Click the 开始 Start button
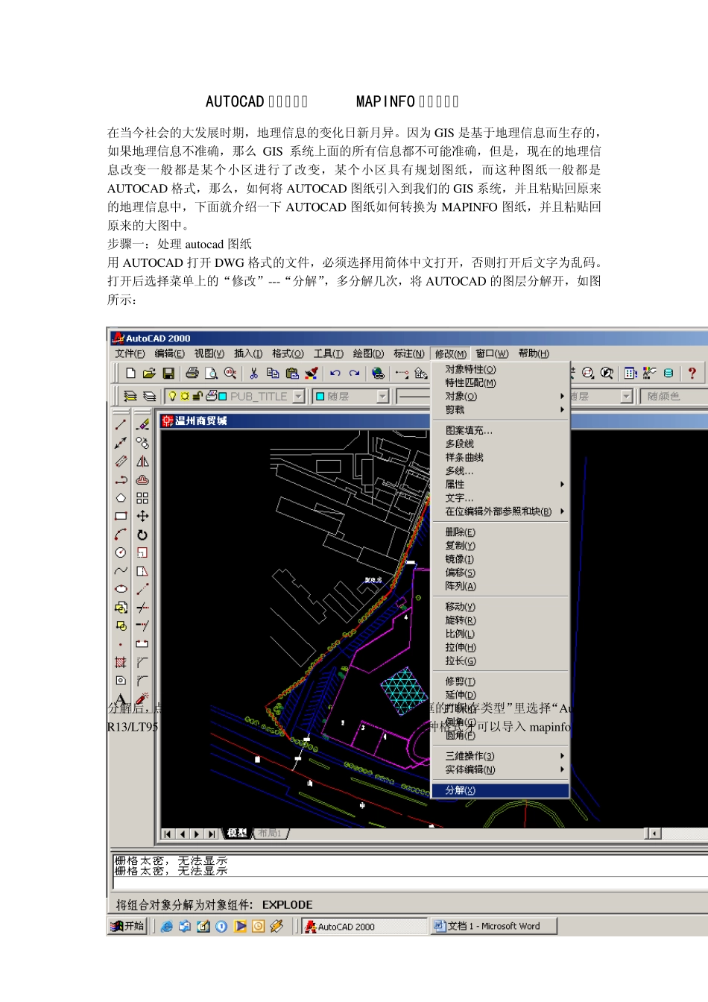This screenshot has height=1002, width=708. [x=127, y=926]
